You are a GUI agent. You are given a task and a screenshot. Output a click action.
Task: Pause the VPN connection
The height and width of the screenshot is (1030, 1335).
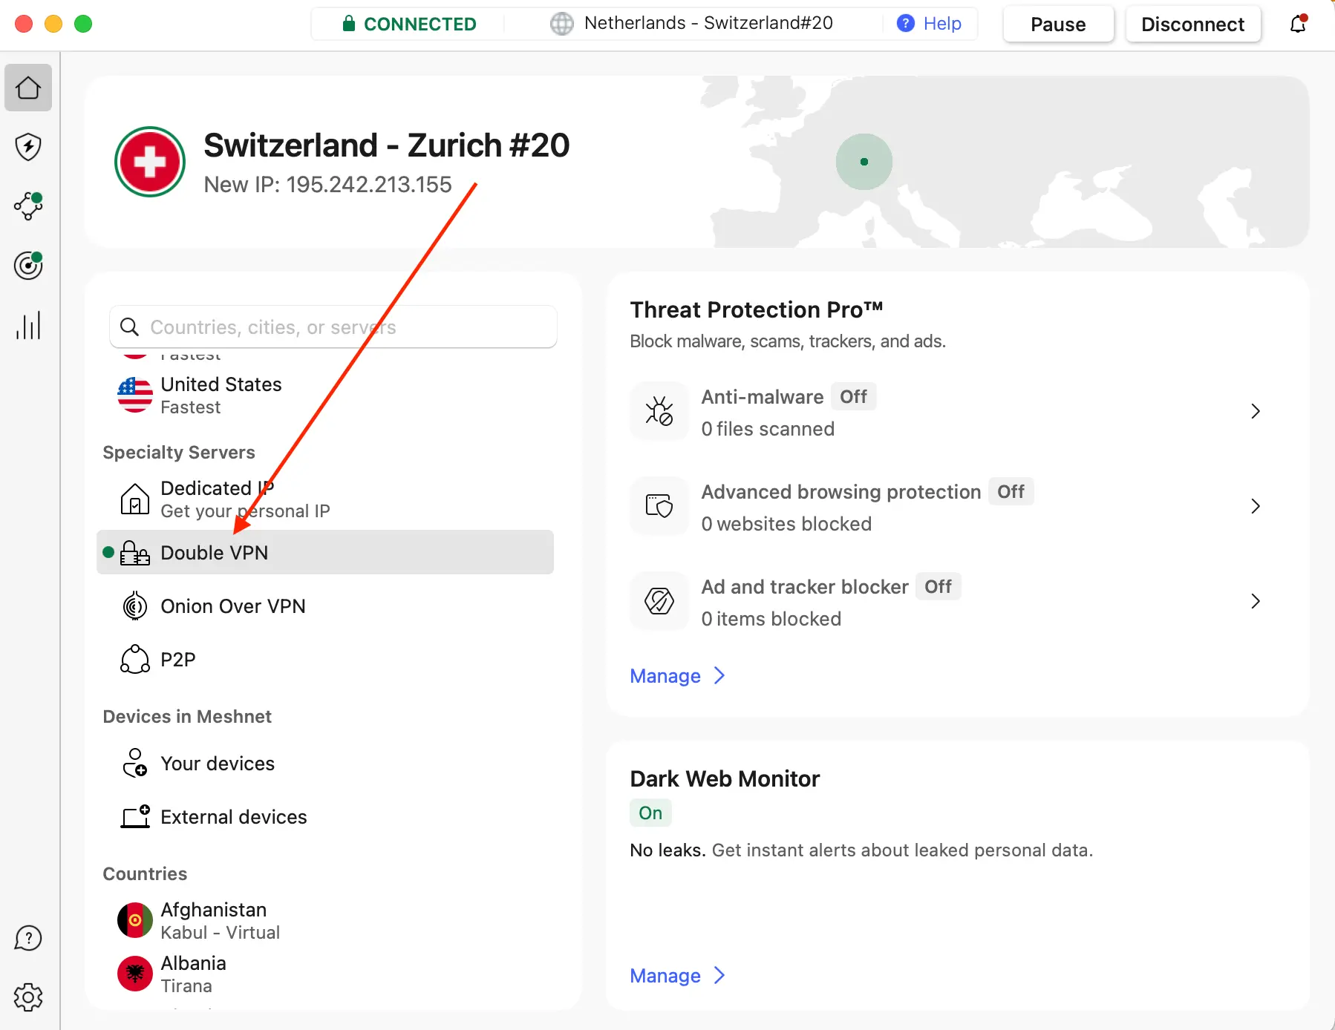click(1058, 24)
